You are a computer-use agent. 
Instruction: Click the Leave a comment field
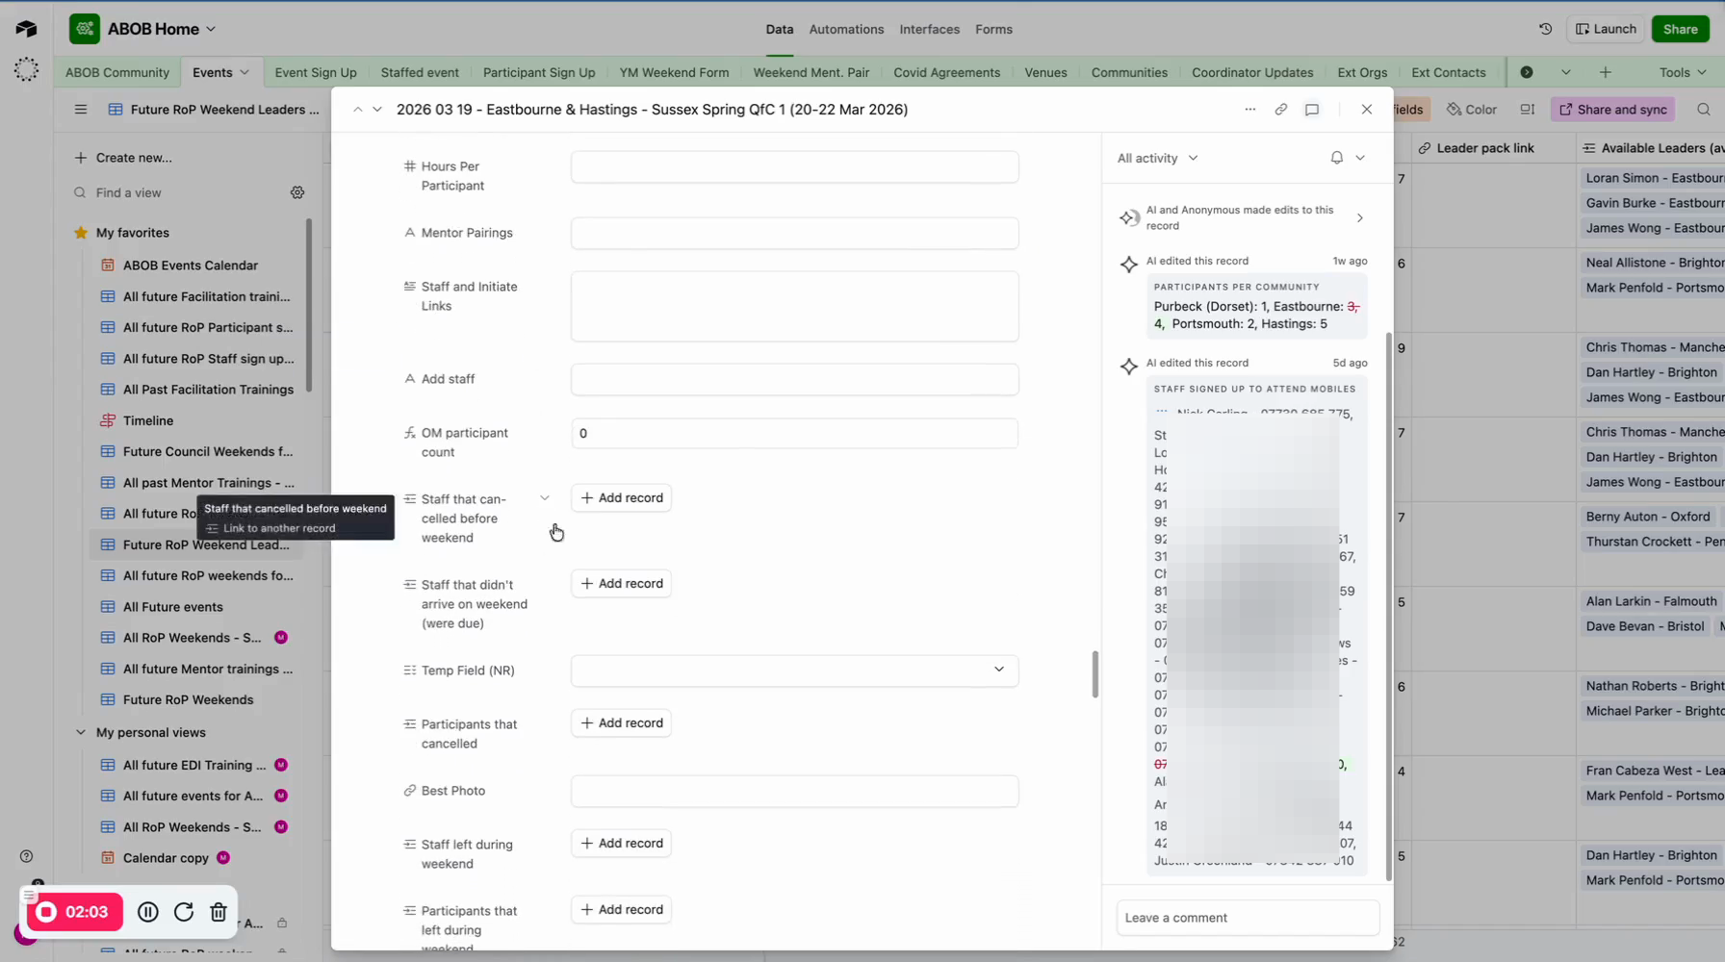click(1247, 918)
